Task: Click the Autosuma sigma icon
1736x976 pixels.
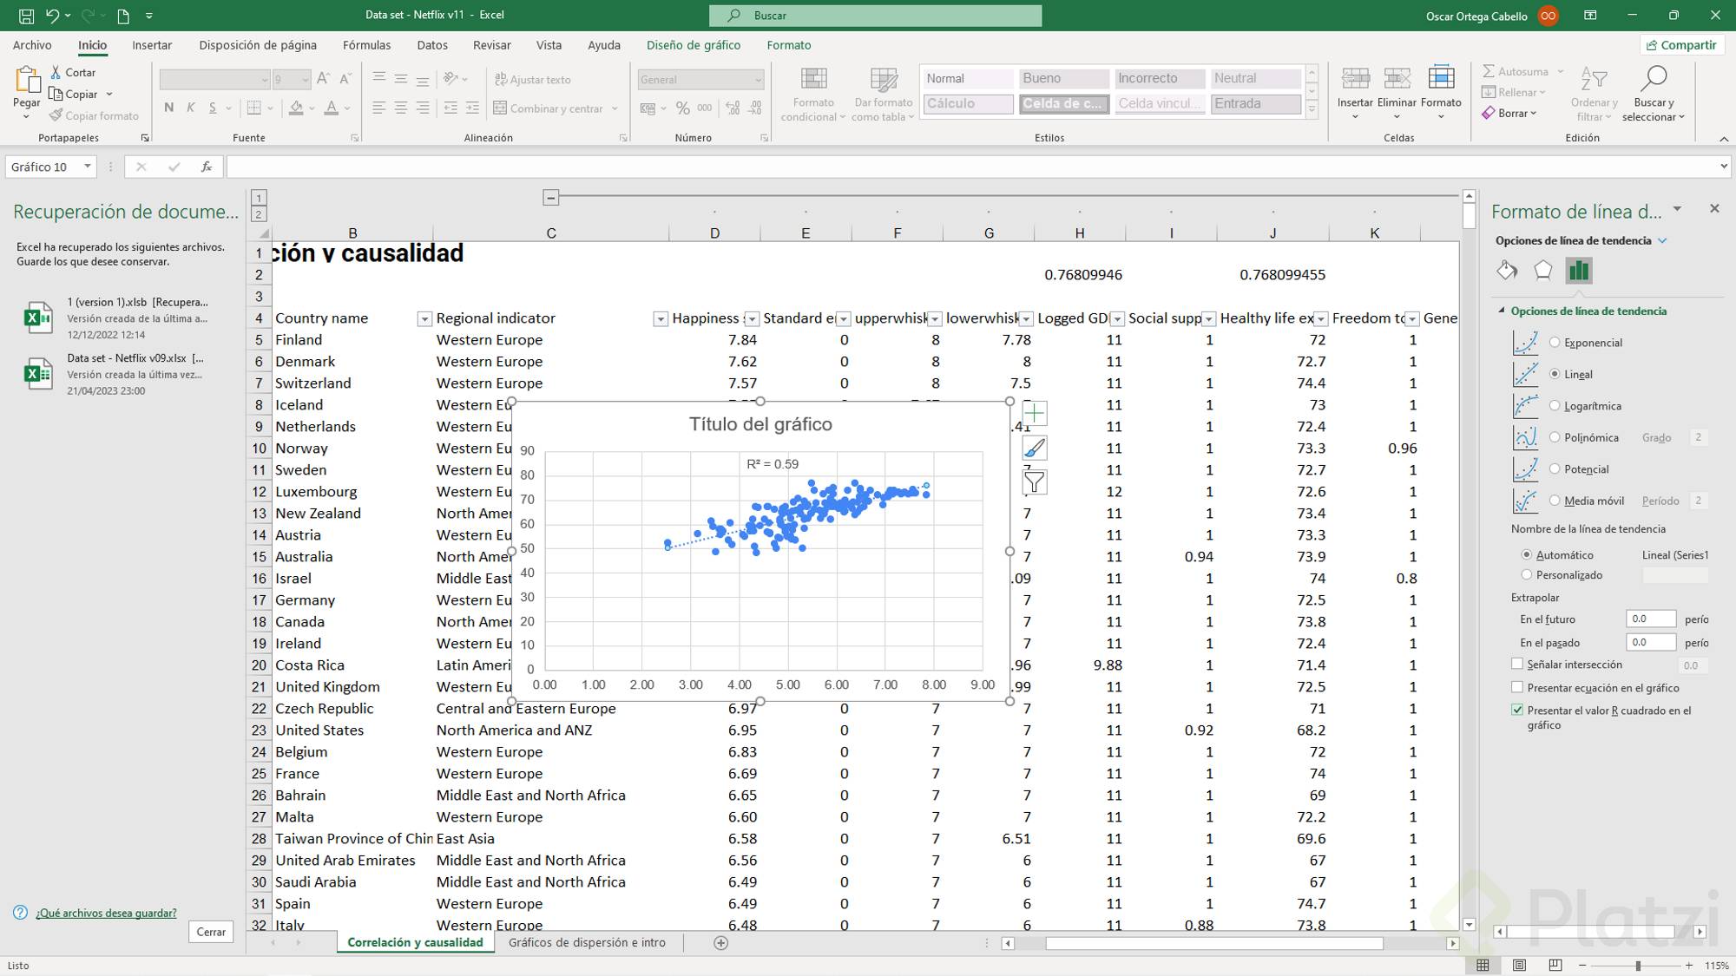Action: 1489,71
